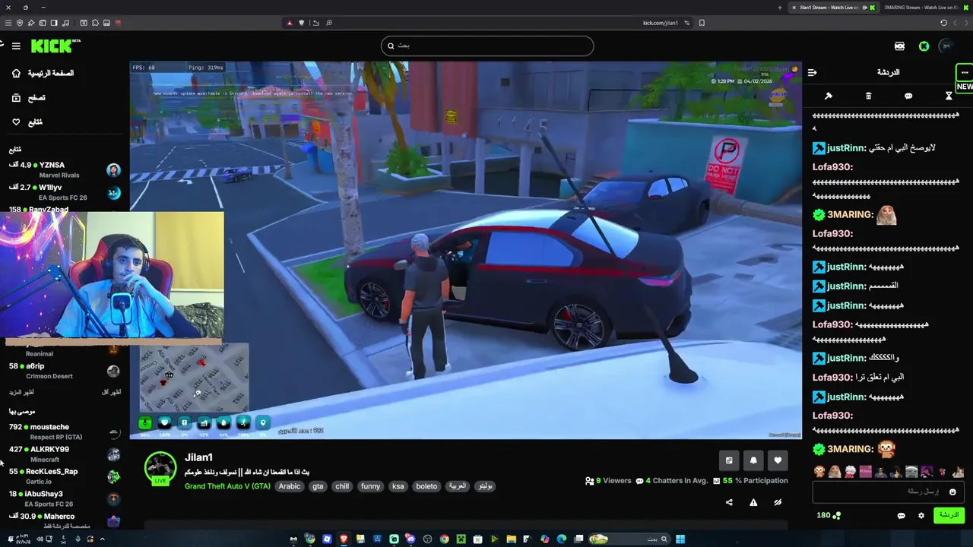Open the emoji picker smiley in message box
This screenshot has width=973, height=547.
click(x=952, y=492)
